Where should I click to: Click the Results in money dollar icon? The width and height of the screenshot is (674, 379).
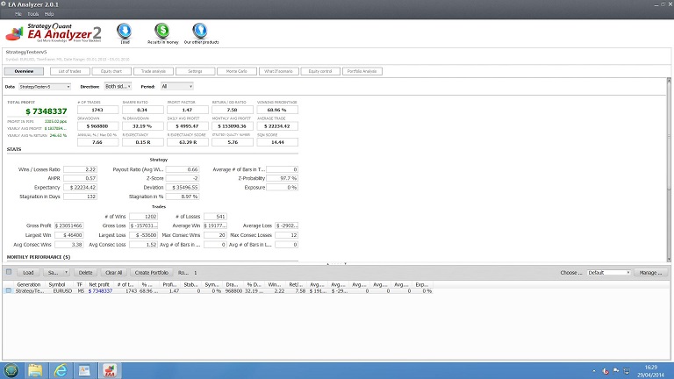(161, 32)
